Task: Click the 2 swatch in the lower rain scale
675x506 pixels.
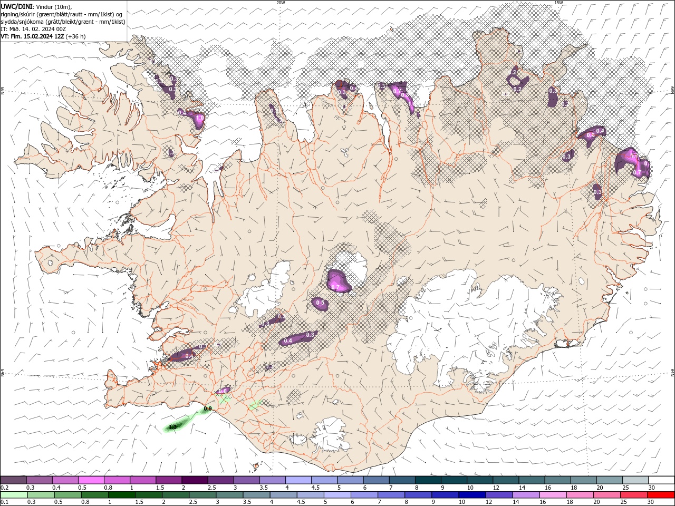Action: click(x=175, y=495)
